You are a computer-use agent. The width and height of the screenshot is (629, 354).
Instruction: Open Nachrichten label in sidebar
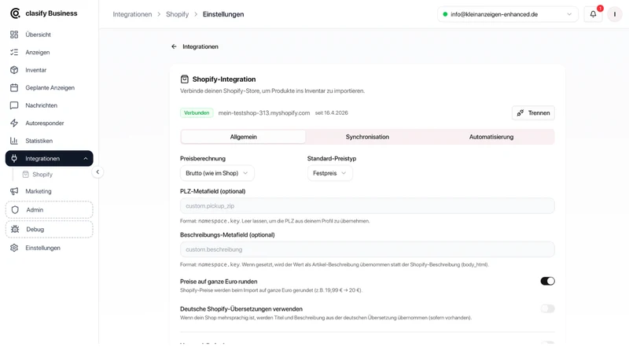tap(42, 105)
